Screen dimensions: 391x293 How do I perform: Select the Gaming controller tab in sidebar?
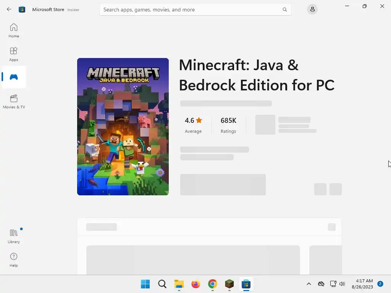pos(14,77)
